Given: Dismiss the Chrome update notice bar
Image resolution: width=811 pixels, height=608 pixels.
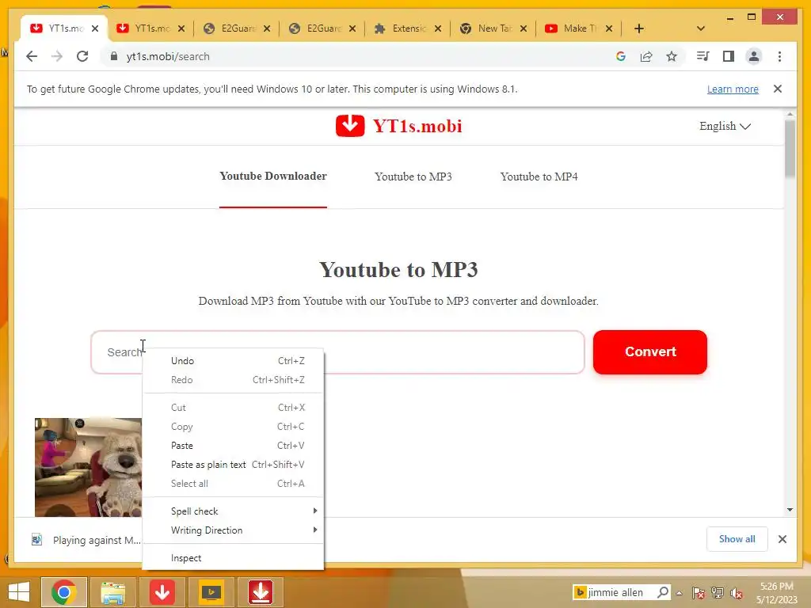Looking at the screenshot, I should [x=778, y=89].
